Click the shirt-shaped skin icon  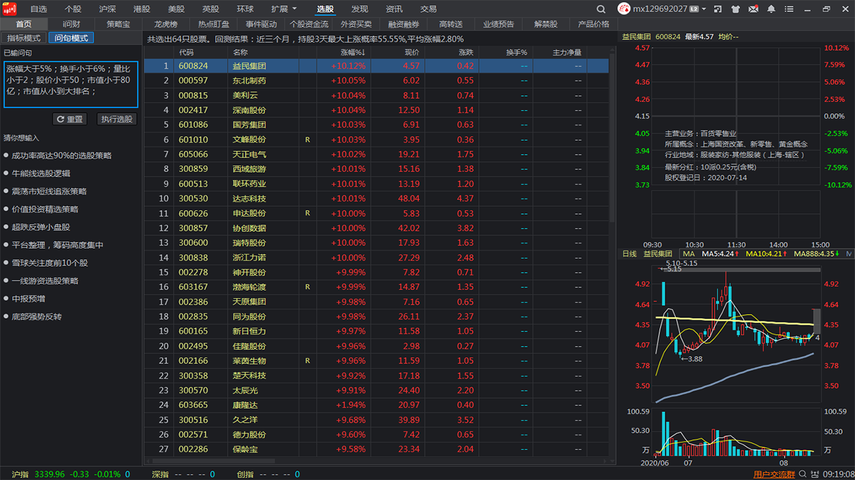736,9
